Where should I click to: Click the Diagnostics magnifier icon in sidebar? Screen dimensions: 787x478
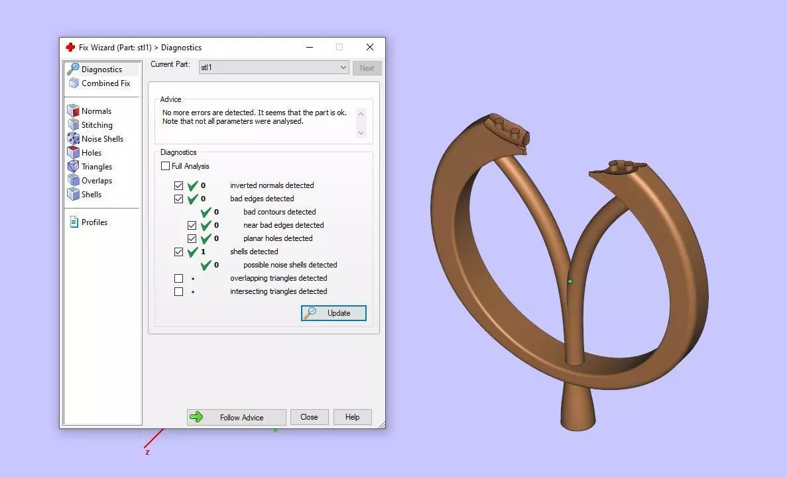tap(74, 69)
